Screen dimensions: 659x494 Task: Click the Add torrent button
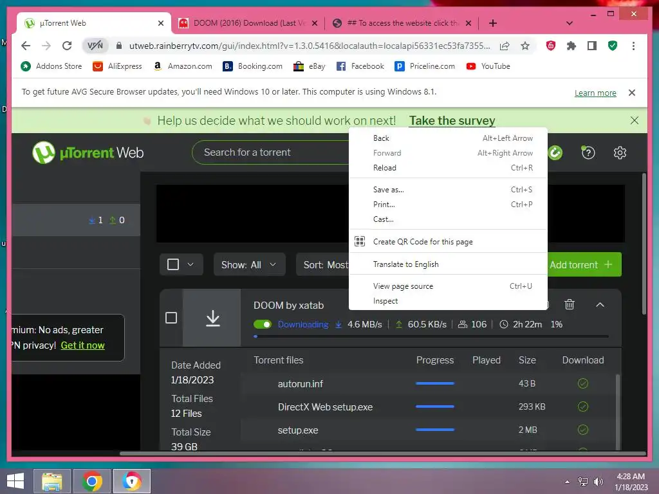(584, 264)
